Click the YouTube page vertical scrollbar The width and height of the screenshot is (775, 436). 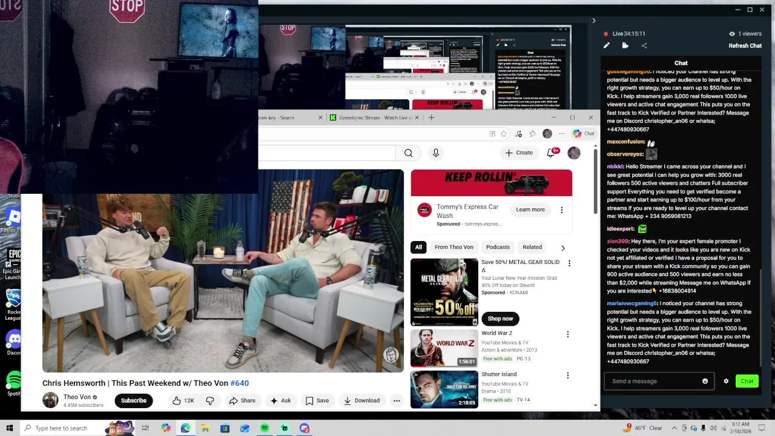point(596,182)
